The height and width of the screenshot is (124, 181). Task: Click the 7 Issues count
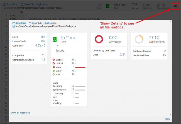(x=57, y=46)
